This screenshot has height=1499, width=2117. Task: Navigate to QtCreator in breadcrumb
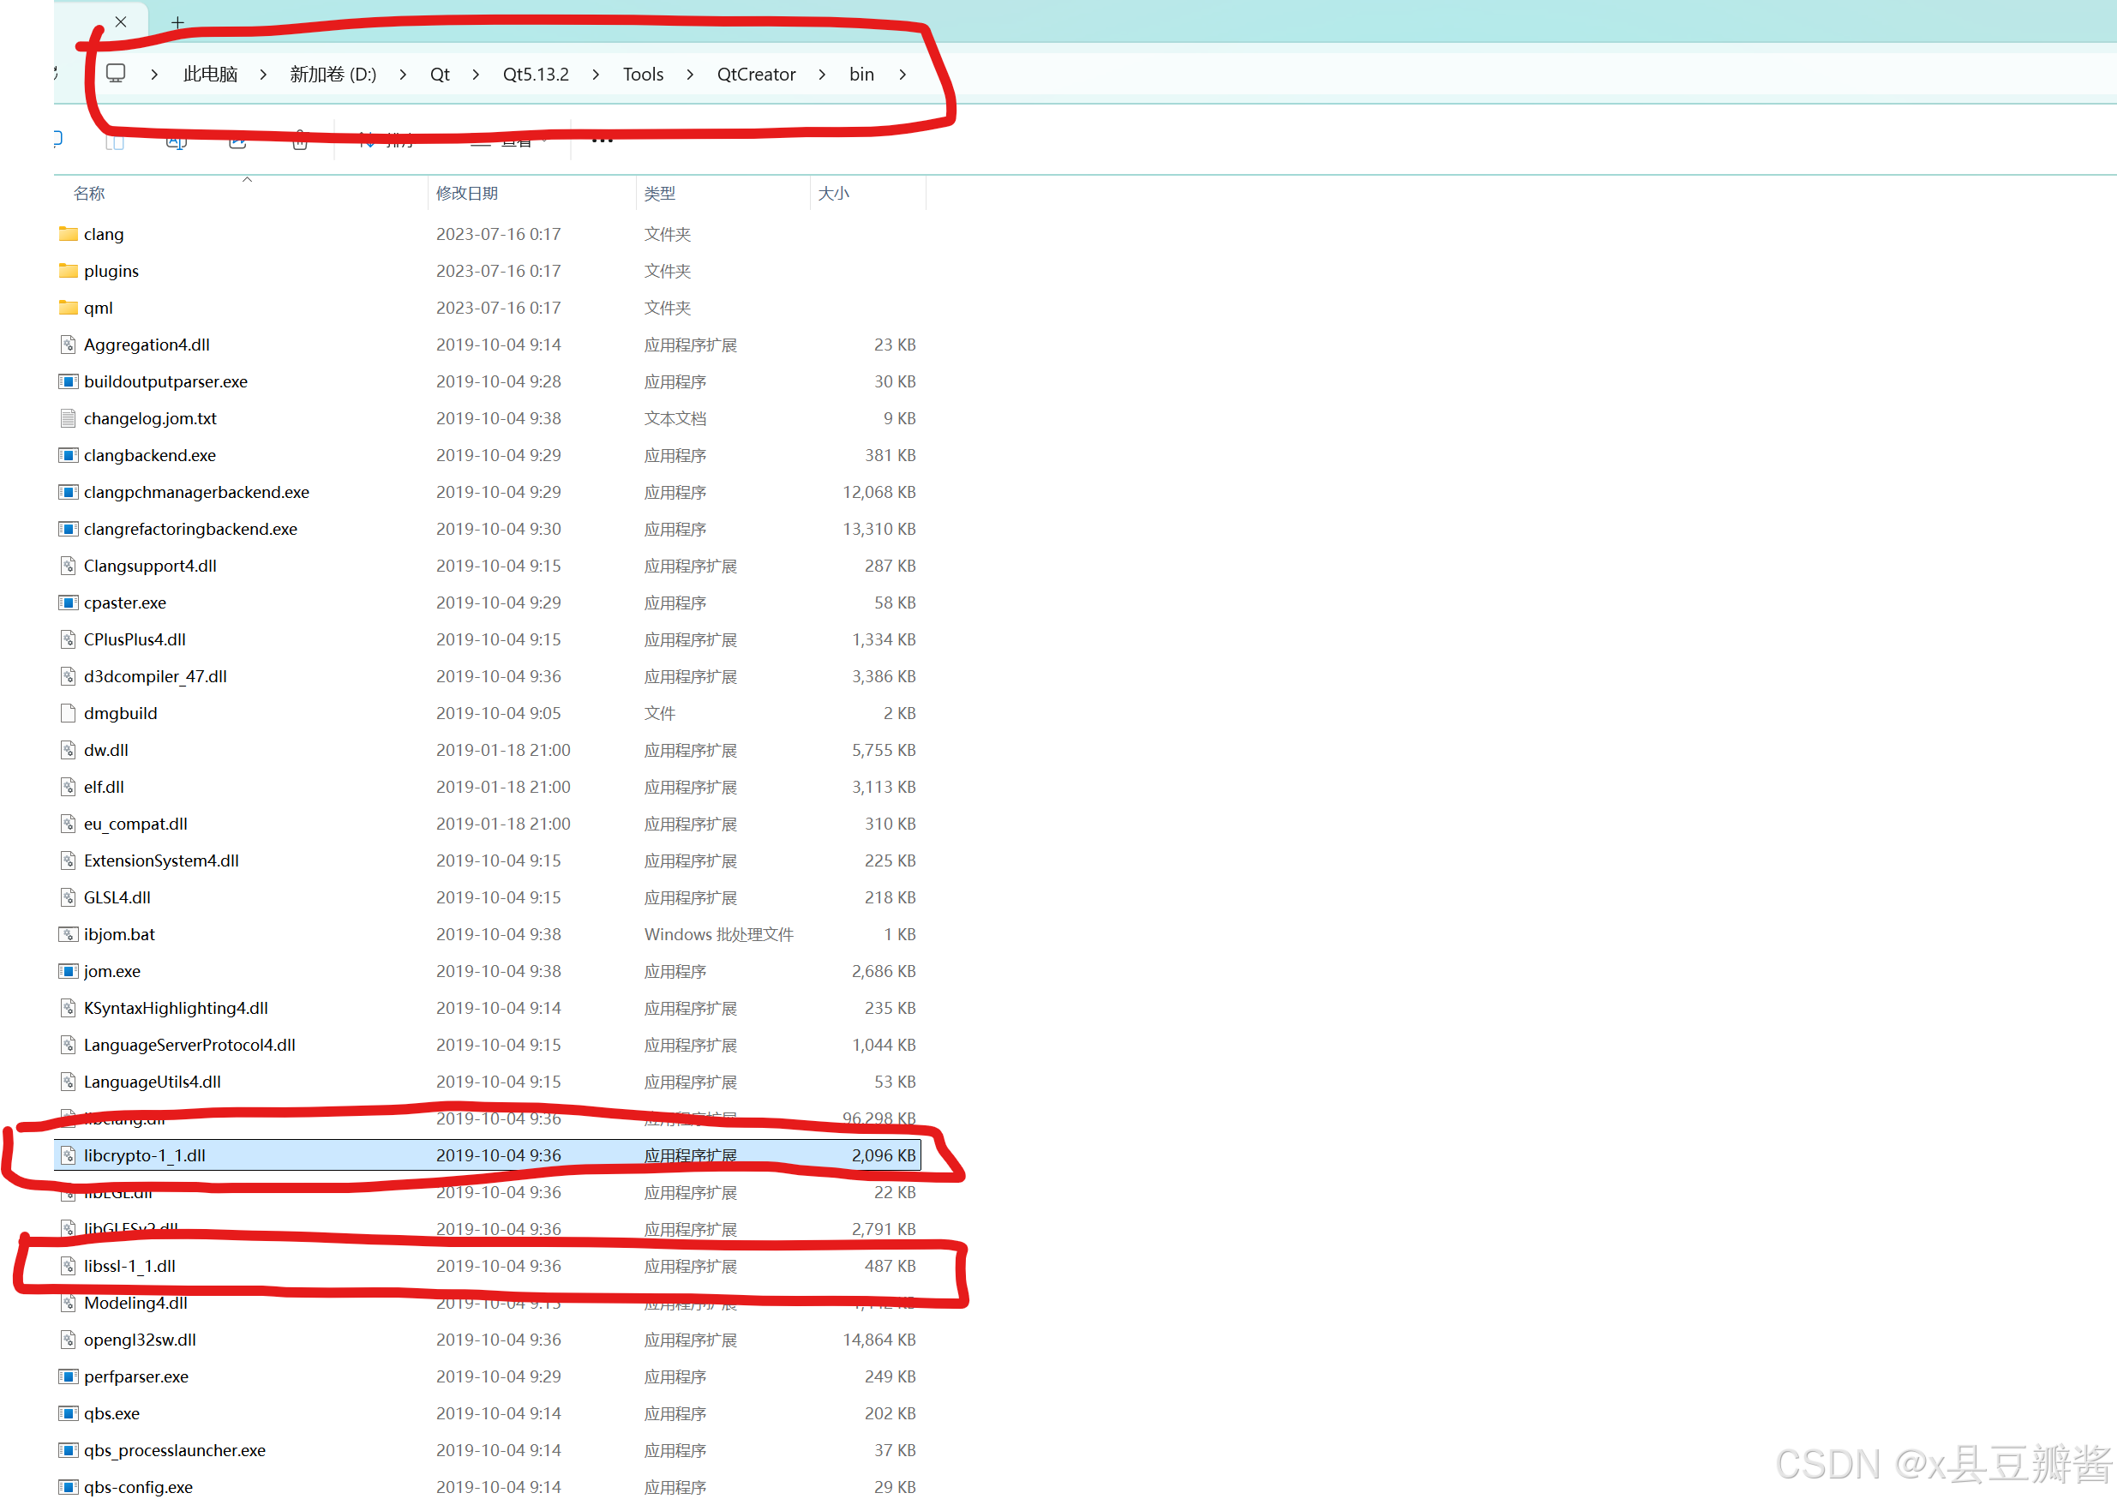757,74
